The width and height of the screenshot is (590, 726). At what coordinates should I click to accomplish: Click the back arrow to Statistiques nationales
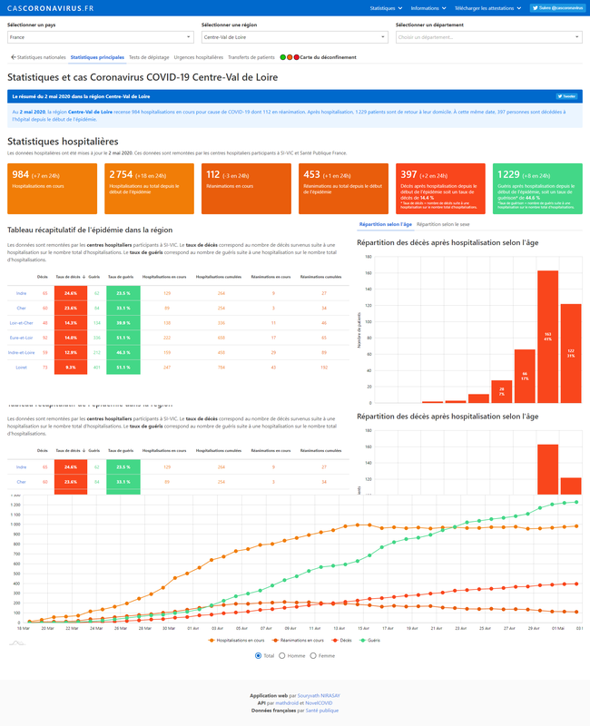[14, 57]
